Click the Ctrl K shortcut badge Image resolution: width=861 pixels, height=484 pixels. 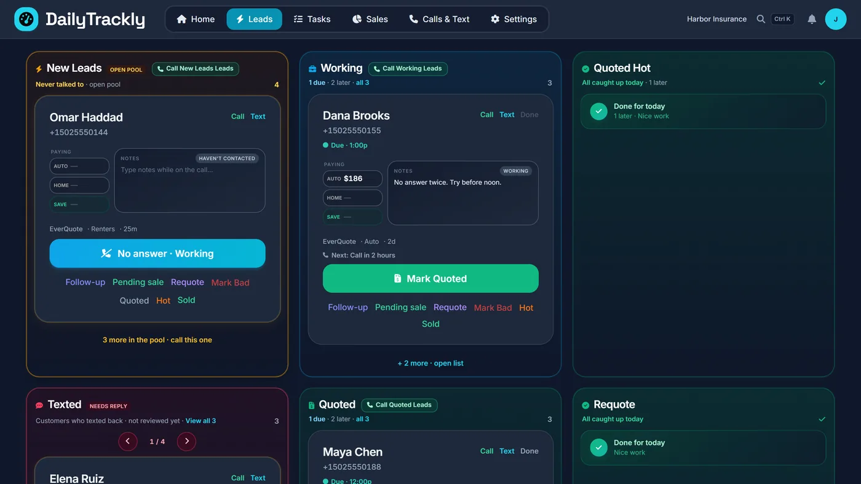pyautogui.click(x=782, y=19)
